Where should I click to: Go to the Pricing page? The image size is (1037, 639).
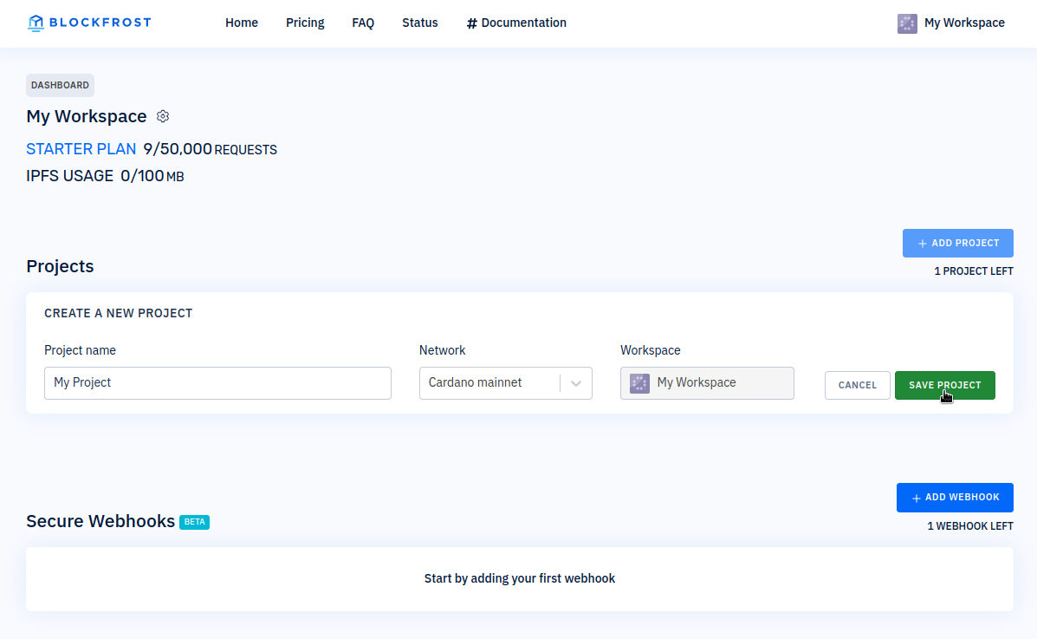[305, 23]
